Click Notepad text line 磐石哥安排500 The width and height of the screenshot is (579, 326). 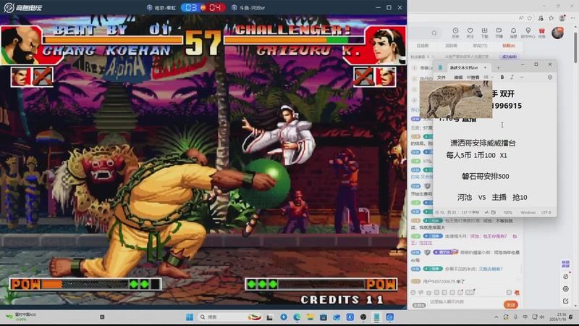485,176
